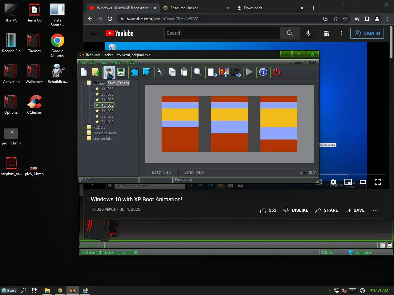
Task: Choose Save As in the Resource Hacker toolbar
Action: [x=121, y=72]
